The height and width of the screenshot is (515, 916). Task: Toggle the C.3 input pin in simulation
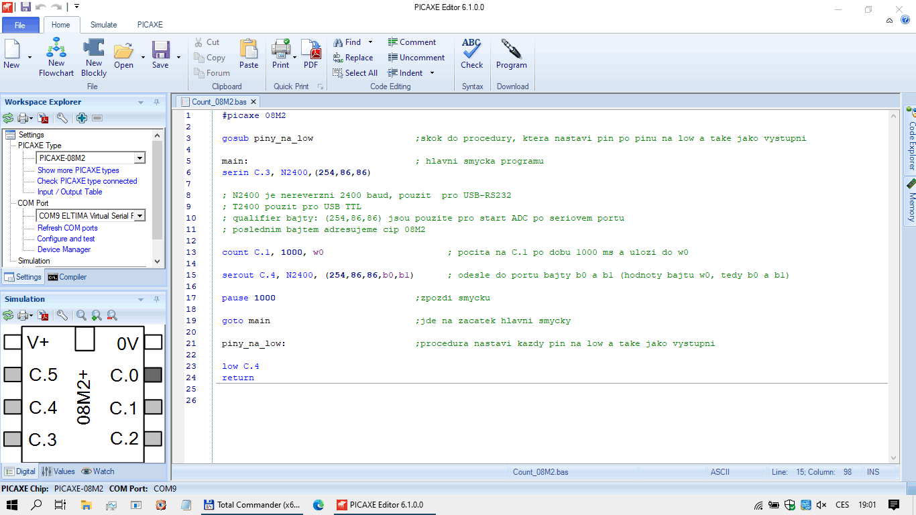pos(13,439)
